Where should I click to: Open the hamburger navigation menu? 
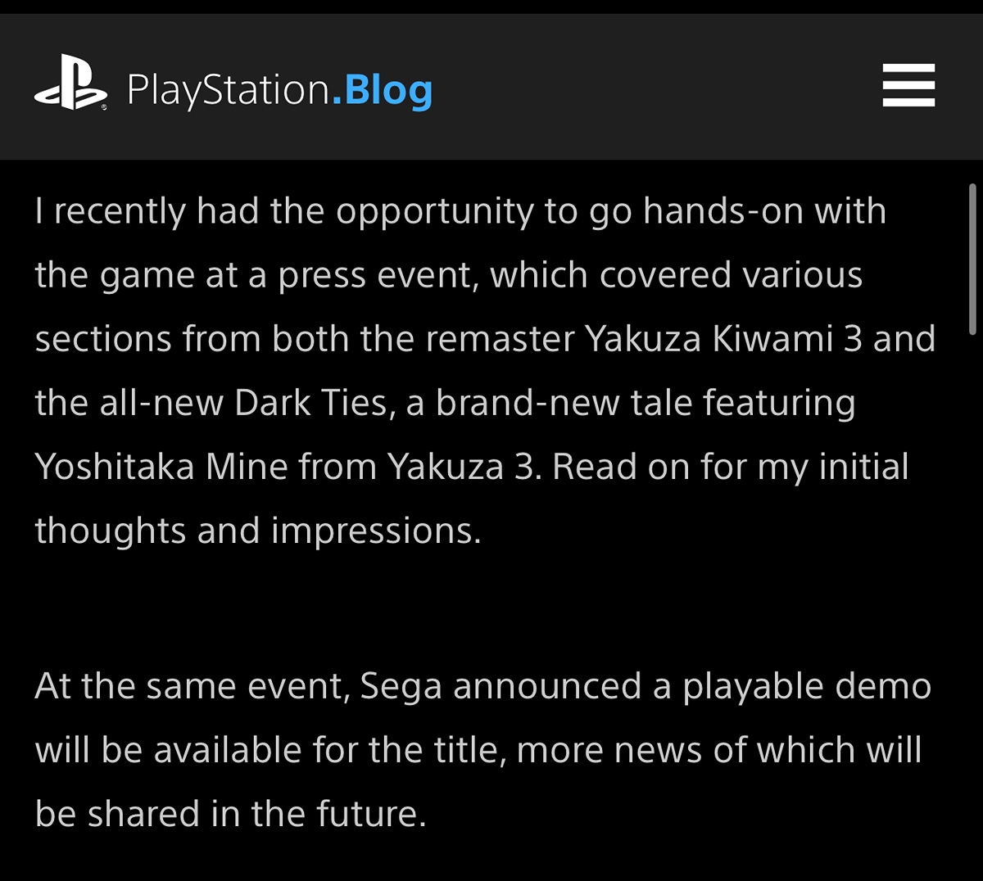(x=908, y=85)
